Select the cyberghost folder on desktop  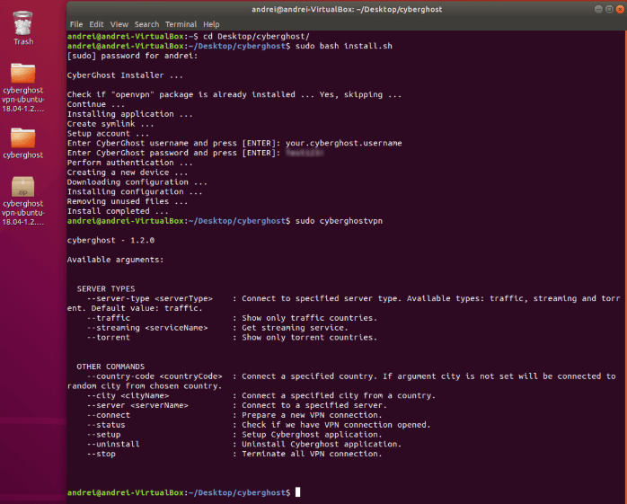[23, 144]
